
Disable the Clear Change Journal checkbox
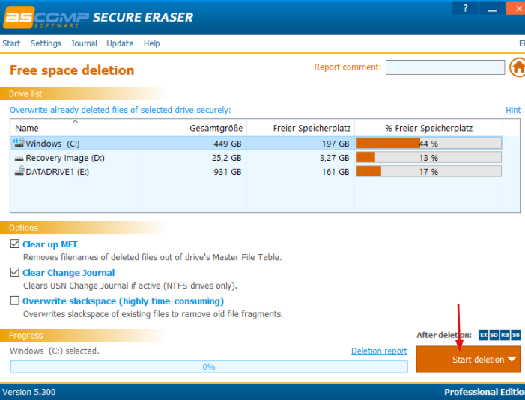[x=15, y=273]
